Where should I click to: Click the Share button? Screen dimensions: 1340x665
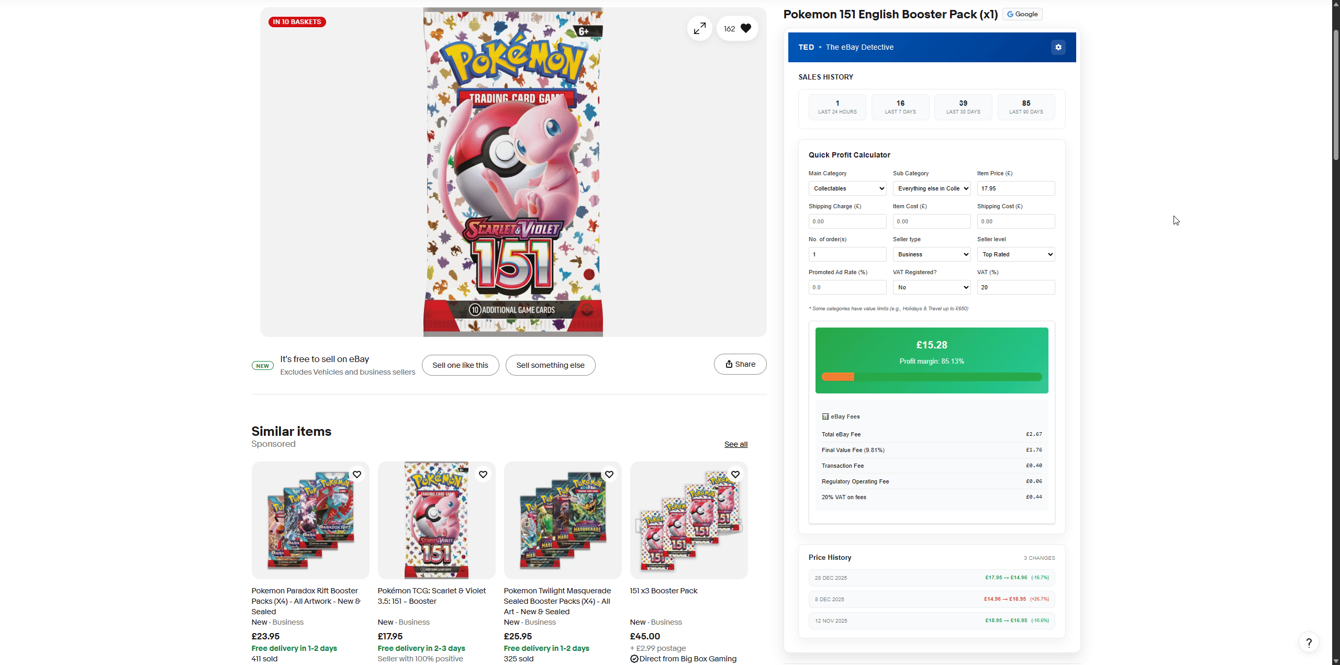pos(740,364)
